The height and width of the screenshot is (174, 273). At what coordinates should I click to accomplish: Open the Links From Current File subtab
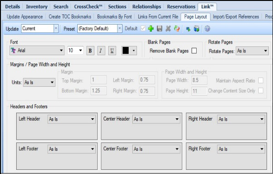pos(158,17)
